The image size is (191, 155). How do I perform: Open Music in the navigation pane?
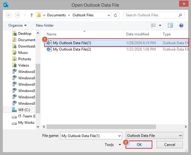[x=24, y=53]
